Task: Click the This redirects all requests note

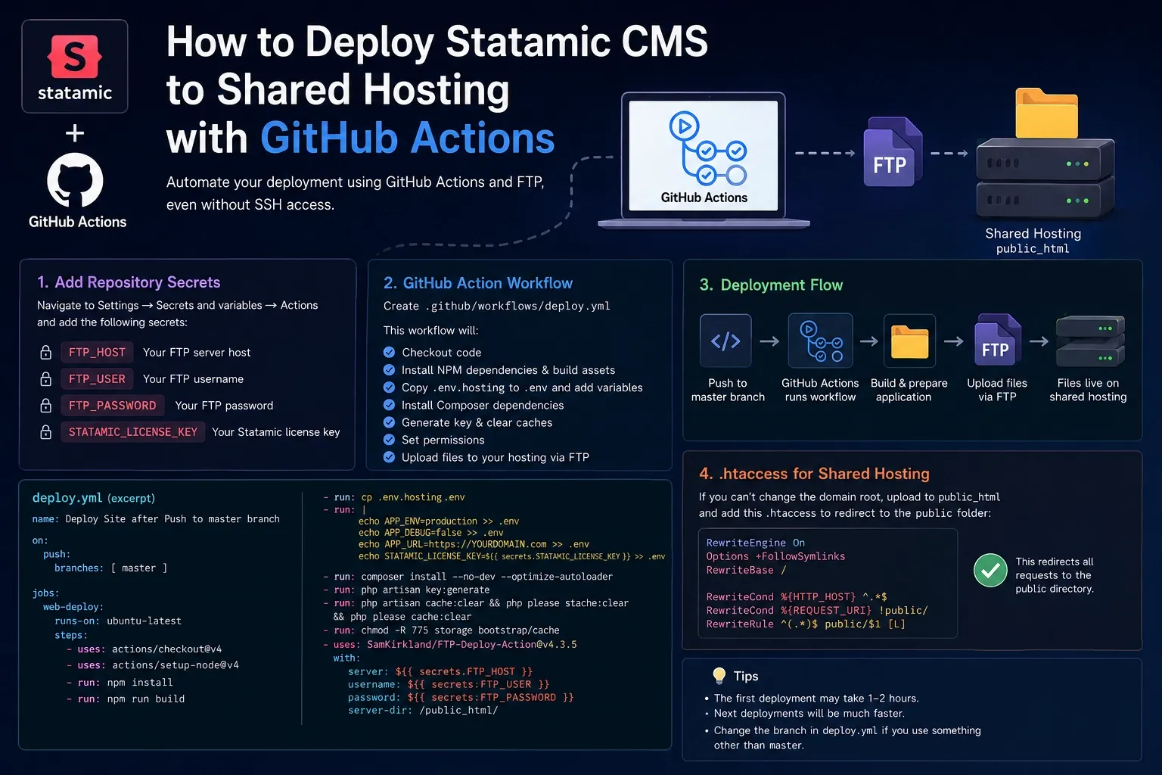Action: 1055,575
